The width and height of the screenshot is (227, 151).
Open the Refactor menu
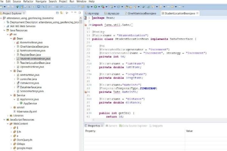28,2
